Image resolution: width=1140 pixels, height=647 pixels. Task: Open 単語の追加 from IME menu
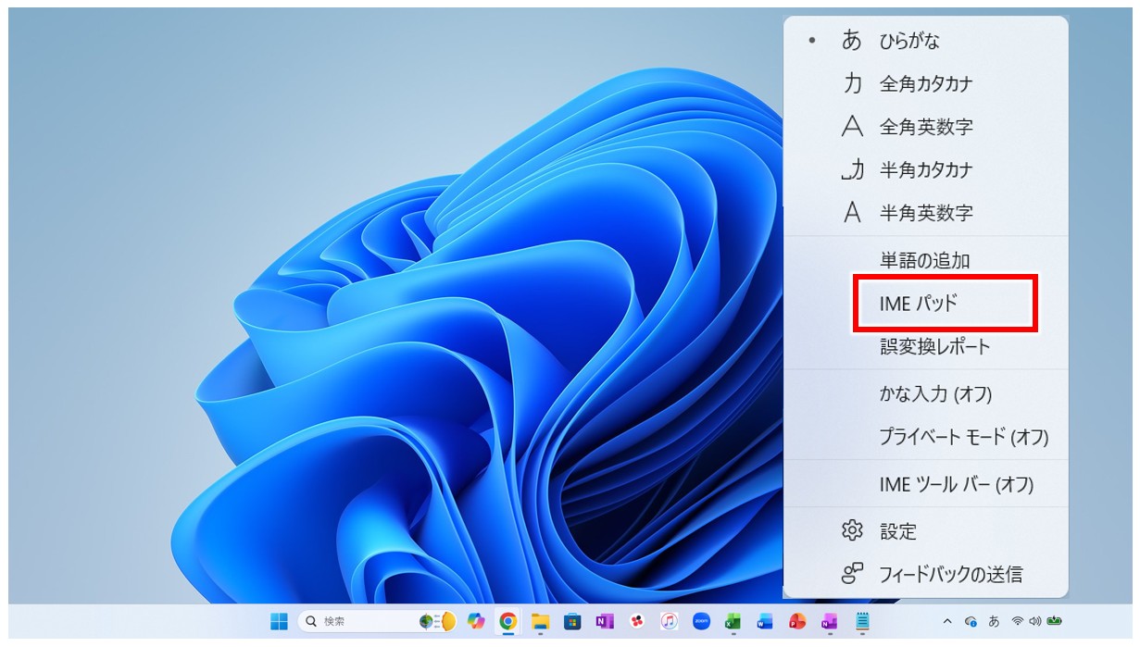pyautogui.click(x=925, y=261)
